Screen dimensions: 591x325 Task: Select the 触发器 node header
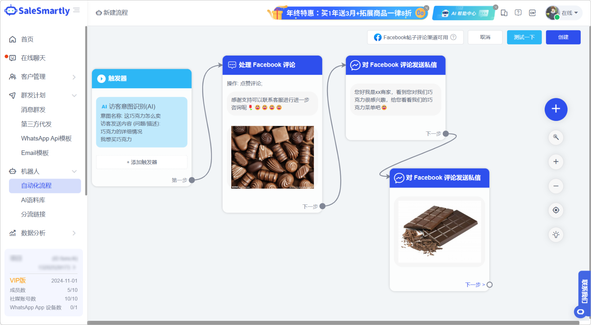pyautogui.click(x=142, y=79)
